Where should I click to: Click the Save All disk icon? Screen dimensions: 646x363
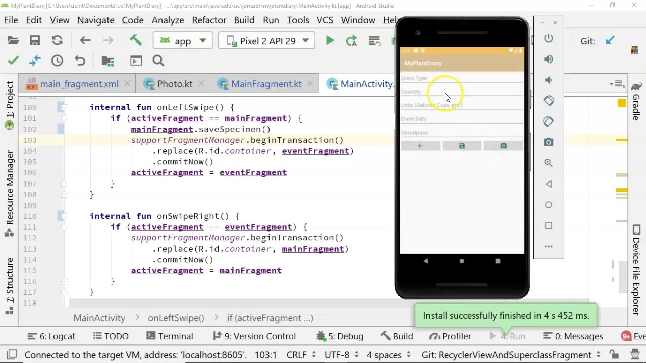point(35,41)
